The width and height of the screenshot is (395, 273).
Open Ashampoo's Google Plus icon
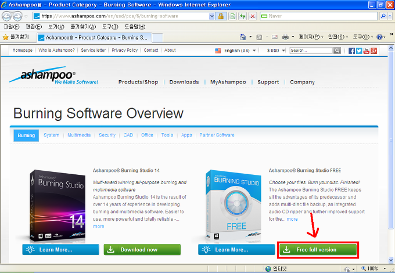pyautogui.click(x=374, y=51)
